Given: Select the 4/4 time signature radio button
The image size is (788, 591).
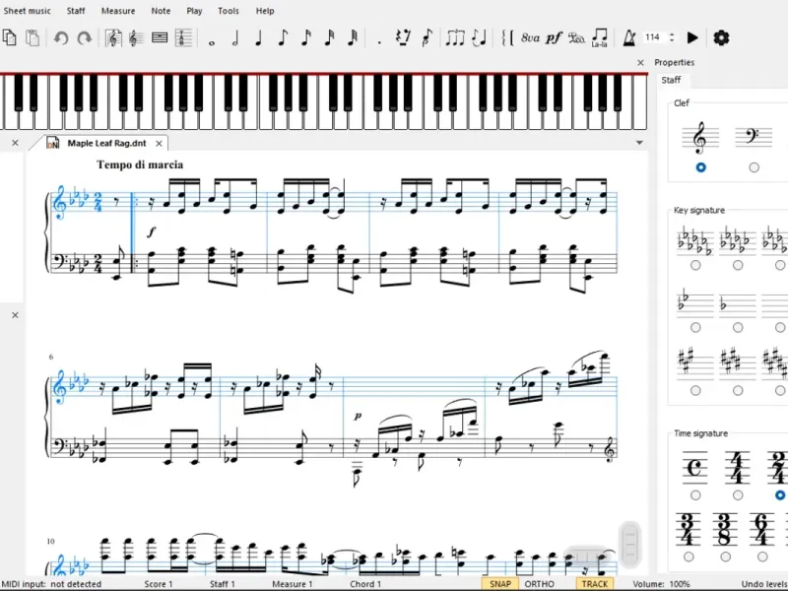Looking at the screenshot, I should pyautogui.click(x=738, y=495).
